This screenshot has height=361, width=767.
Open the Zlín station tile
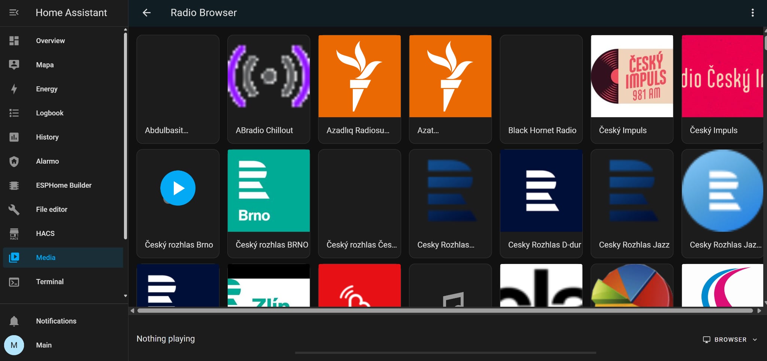(x=269, y=285)
